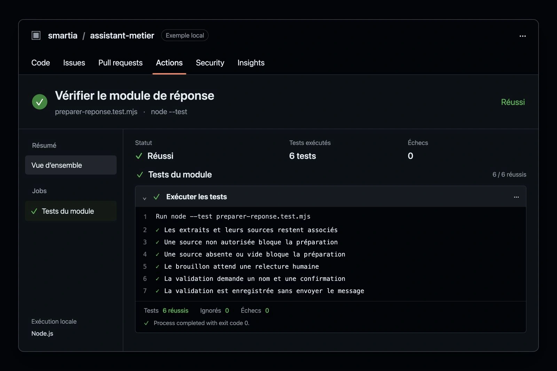Switch to the Issues tab

point(74,63)
